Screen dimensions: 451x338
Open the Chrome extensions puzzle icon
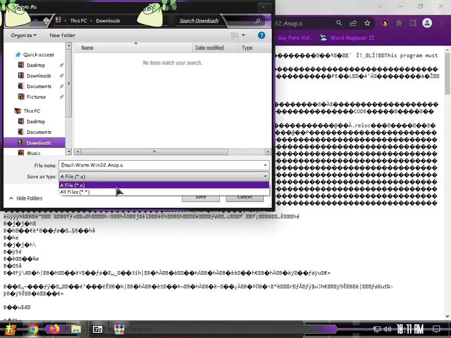(399, 23)
